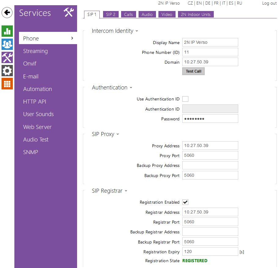Image resolution: width=278 pixels, height=268 pixels.
Task: Collapse the SIP Proxy section
Action: click(x=118, y=134)
